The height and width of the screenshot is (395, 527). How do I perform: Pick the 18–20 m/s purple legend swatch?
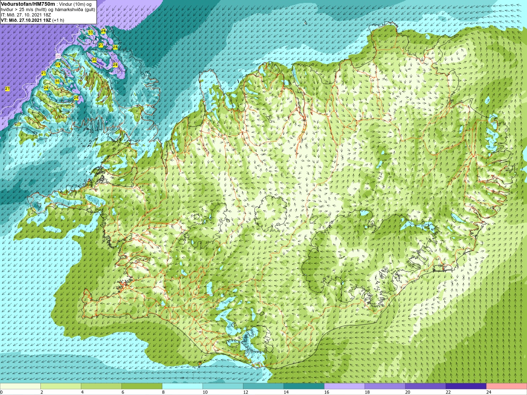(385, 386)
